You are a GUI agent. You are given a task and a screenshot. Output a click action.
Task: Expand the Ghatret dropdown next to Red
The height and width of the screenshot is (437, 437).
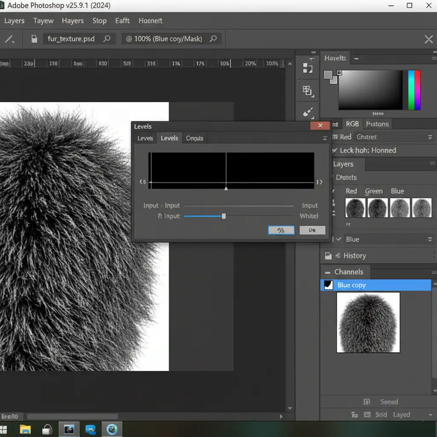(x=430, y=137)
